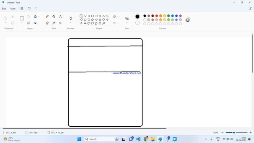This screenshot has width=254, height=143.
Task: Choose the Curve shape
Action: [85, 16]
